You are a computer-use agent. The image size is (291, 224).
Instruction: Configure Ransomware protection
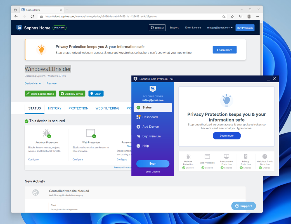point(122,160)
